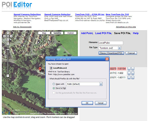Click minus button on -1.60111 row
The image size is (149, 121).
point(133,78)
